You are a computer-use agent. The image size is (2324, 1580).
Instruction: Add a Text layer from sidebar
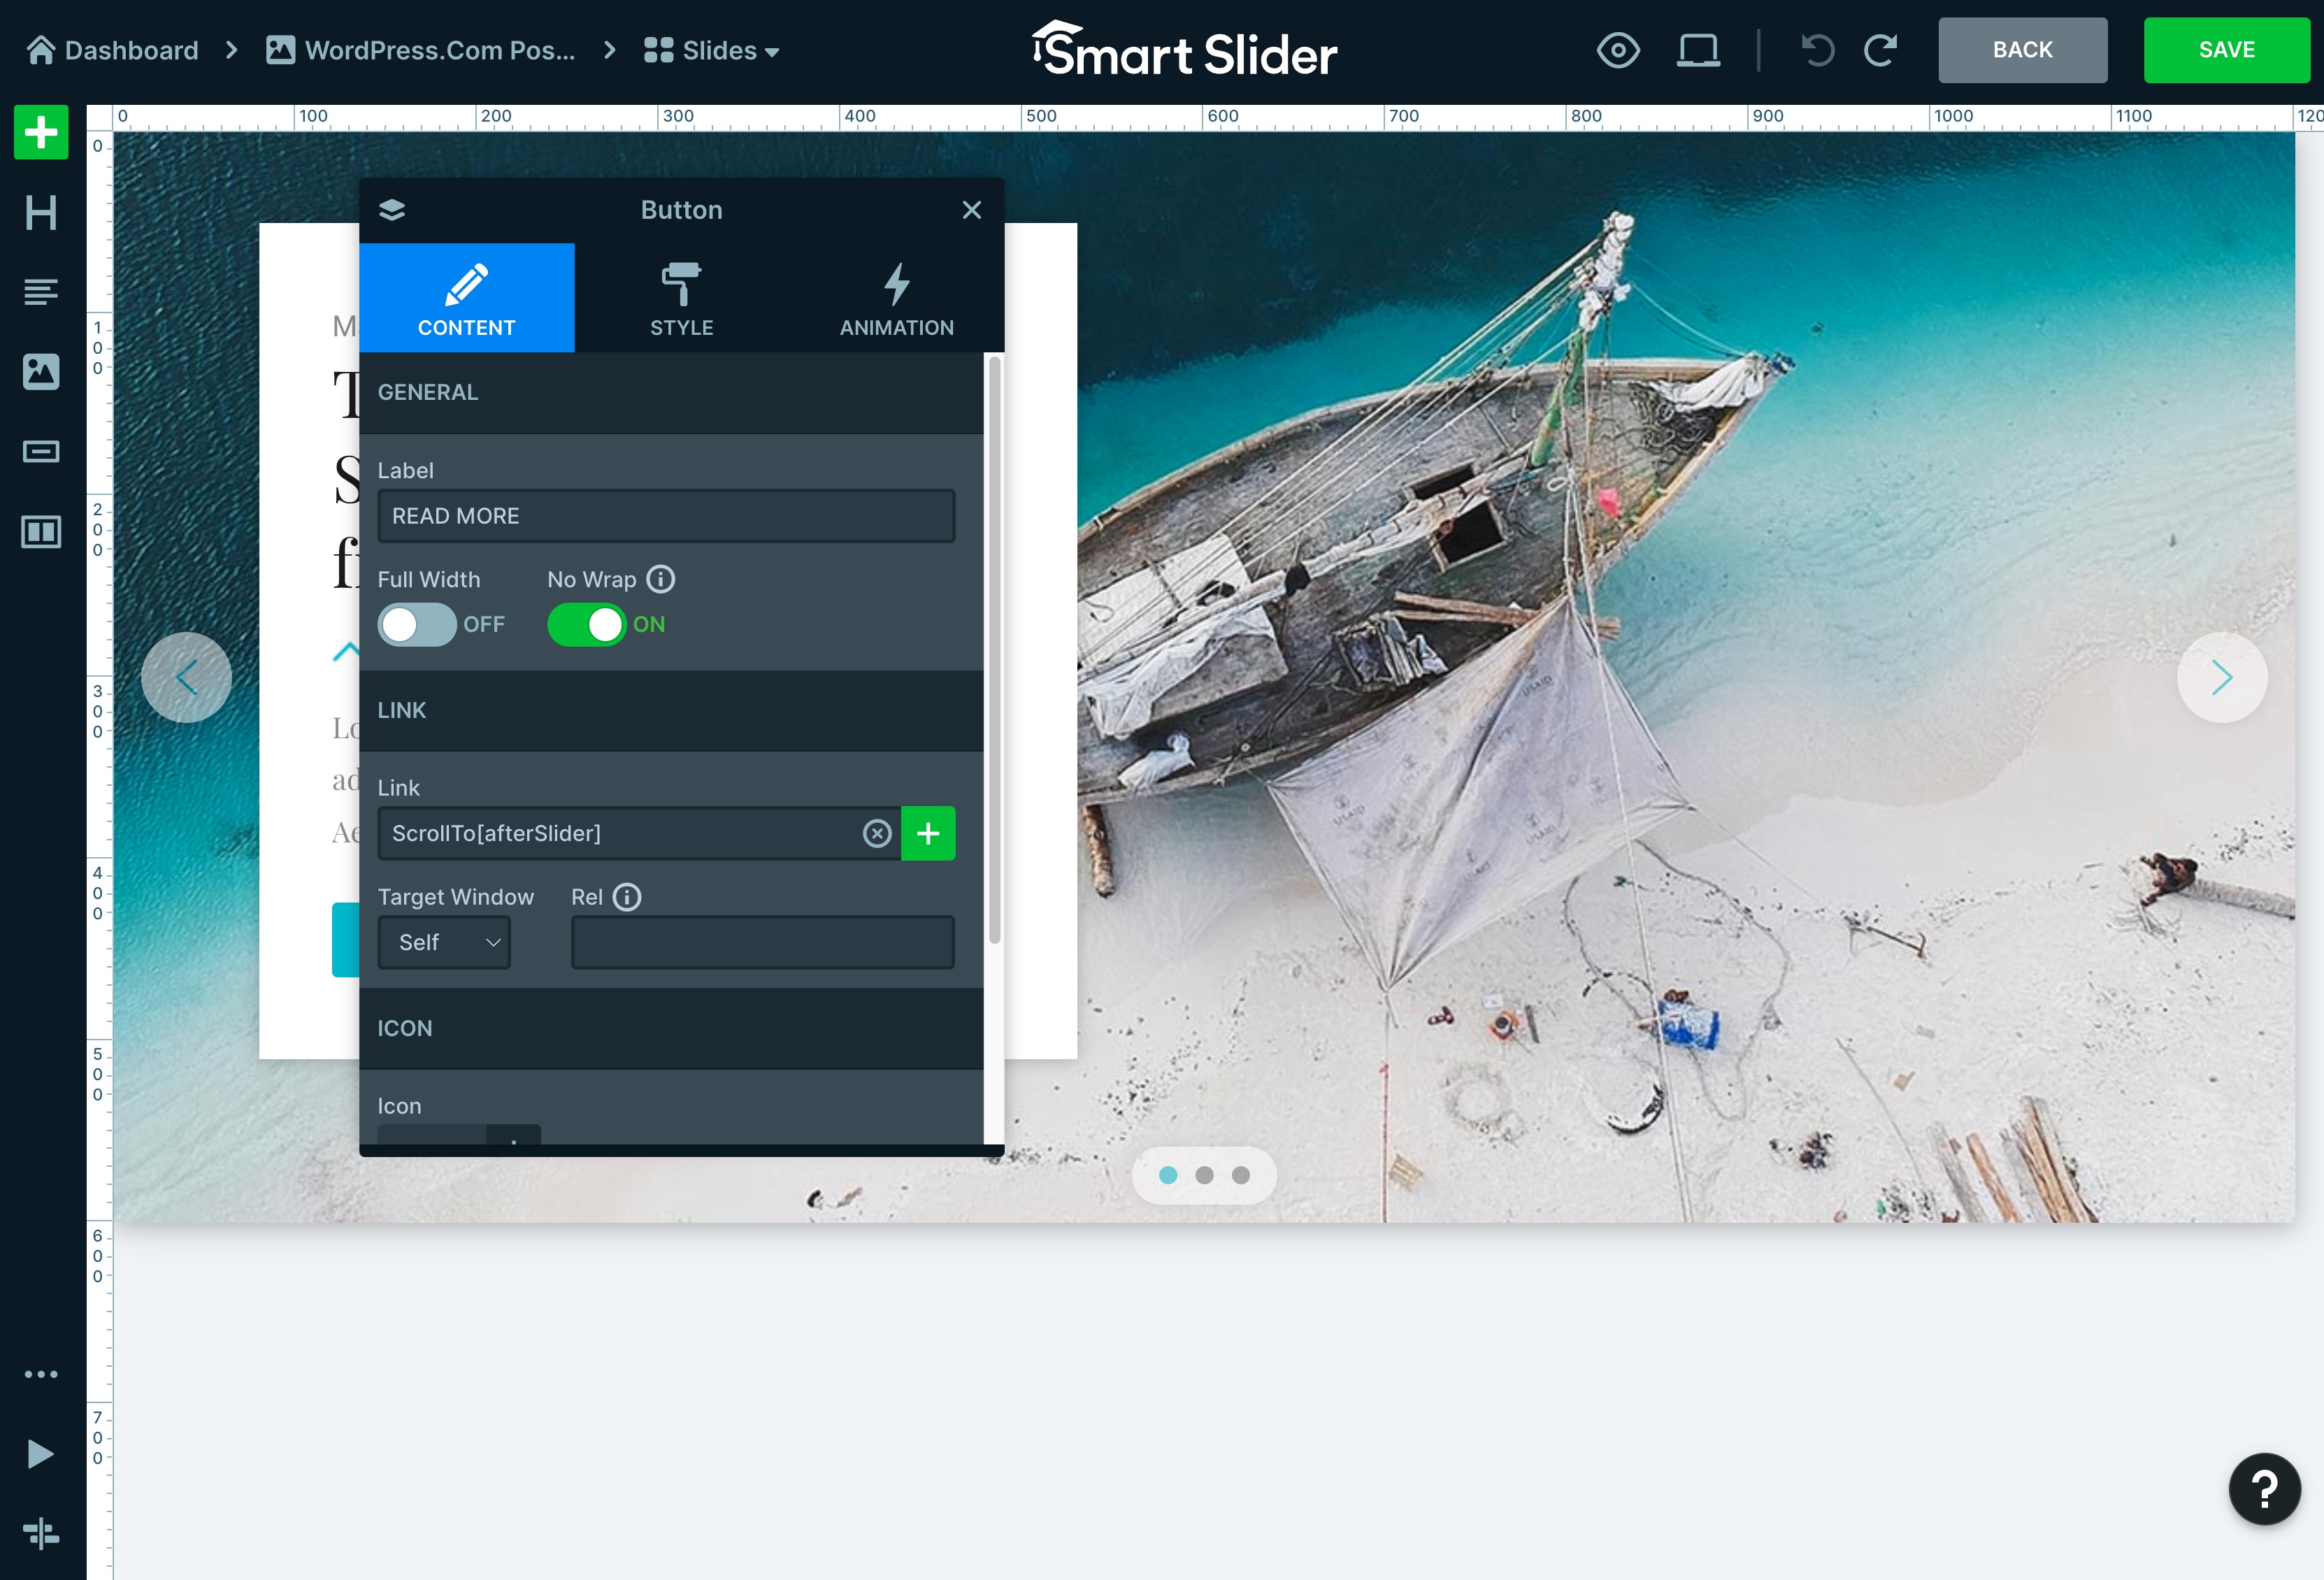41,292
